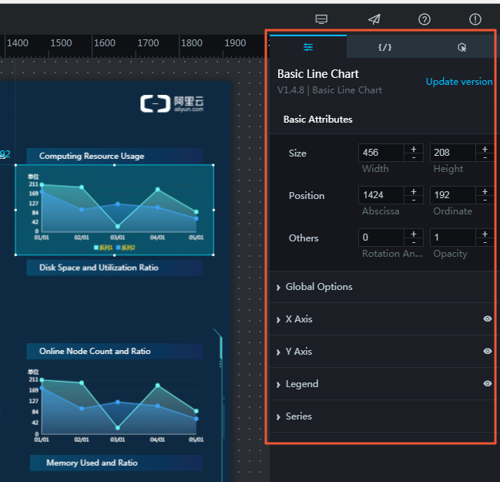Open the interaction cursor tab
500x482 pixels.
coord(461,47)
